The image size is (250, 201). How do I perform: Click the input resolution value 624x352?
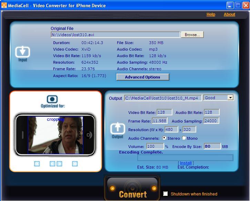click(90, 62)
